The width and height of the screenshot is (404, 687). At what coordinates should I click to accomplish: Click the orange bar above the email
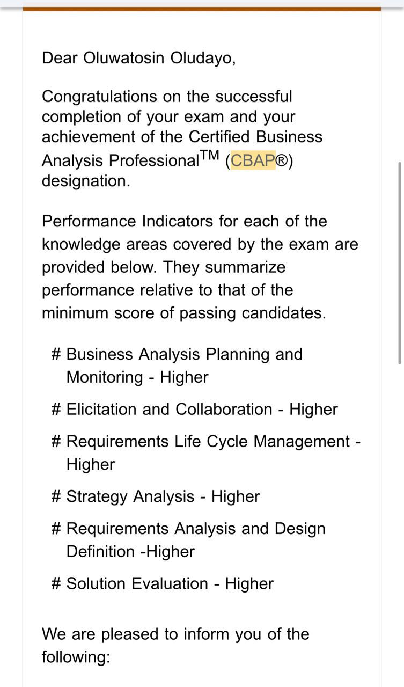[202, 9]
